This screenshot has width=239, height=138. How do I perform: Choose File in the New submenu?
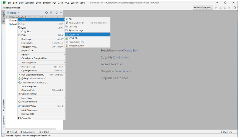[x=88, y=19]
